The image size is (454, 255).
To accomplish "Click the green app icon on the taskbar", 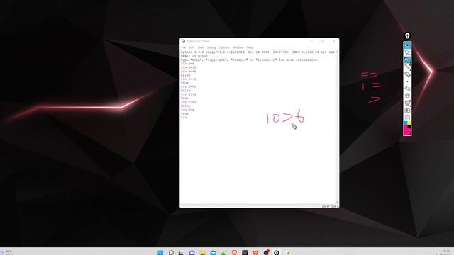I will (223, 253).
